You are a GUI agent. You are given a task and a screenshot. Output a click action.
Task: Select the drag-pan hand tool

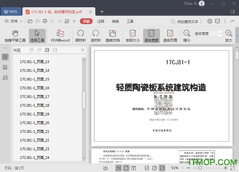point(15,36)
